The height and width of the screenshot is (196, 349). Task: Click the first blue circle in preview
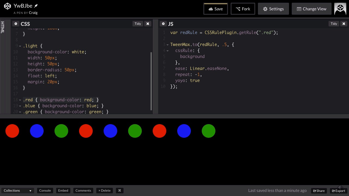(x=37, y=131)
